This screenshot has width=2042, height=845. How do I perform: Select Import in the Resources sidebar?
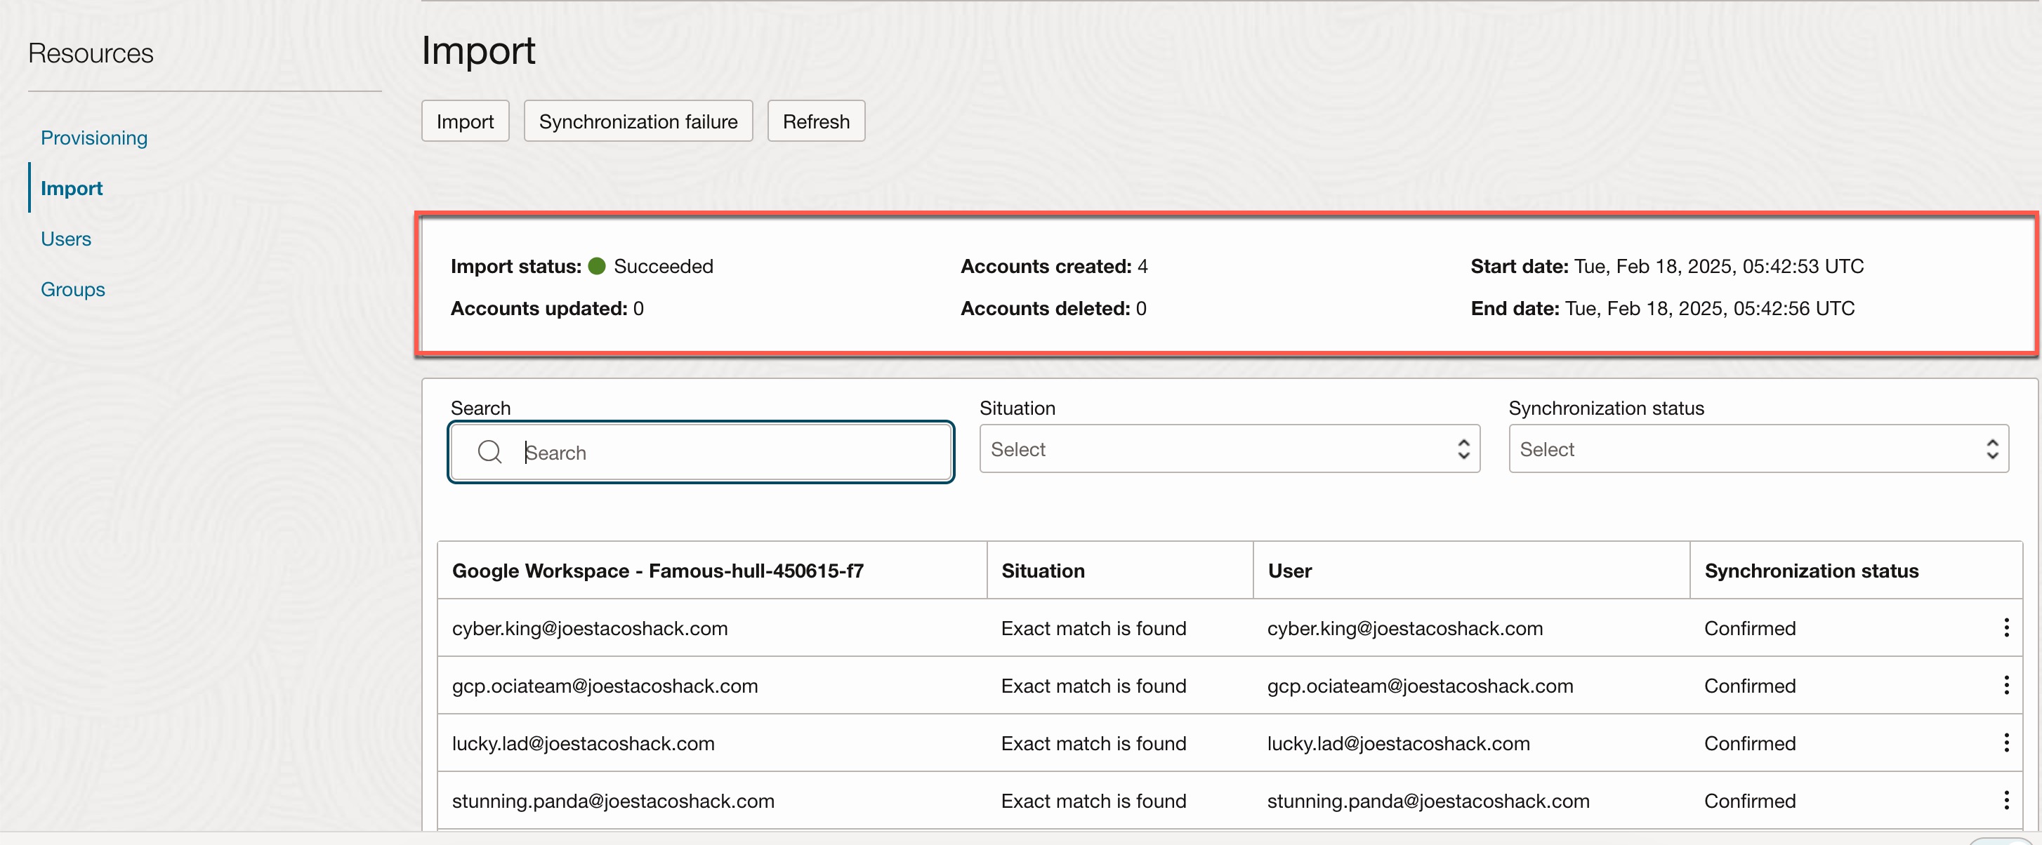72,189
